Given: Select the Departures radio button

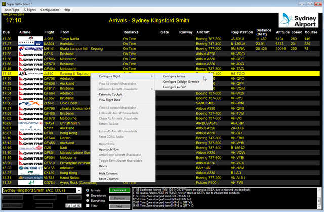Looking at the screenshot, I should coord(88,195).
